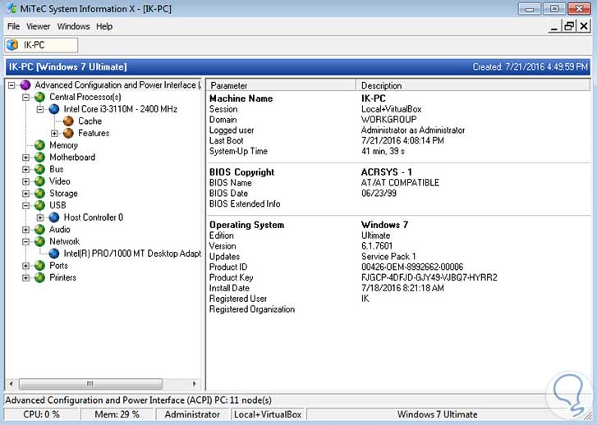Select the Product Key value FJGCP-4DFJD-GJY49-VJBQ7-HYRR2
Viewport: 597px width, 425px height.
coord(429,277)
